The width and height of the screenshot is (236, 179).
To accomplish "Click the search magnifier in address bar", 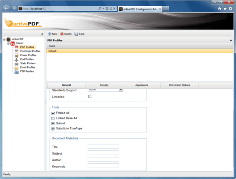I will pos(100,9).
